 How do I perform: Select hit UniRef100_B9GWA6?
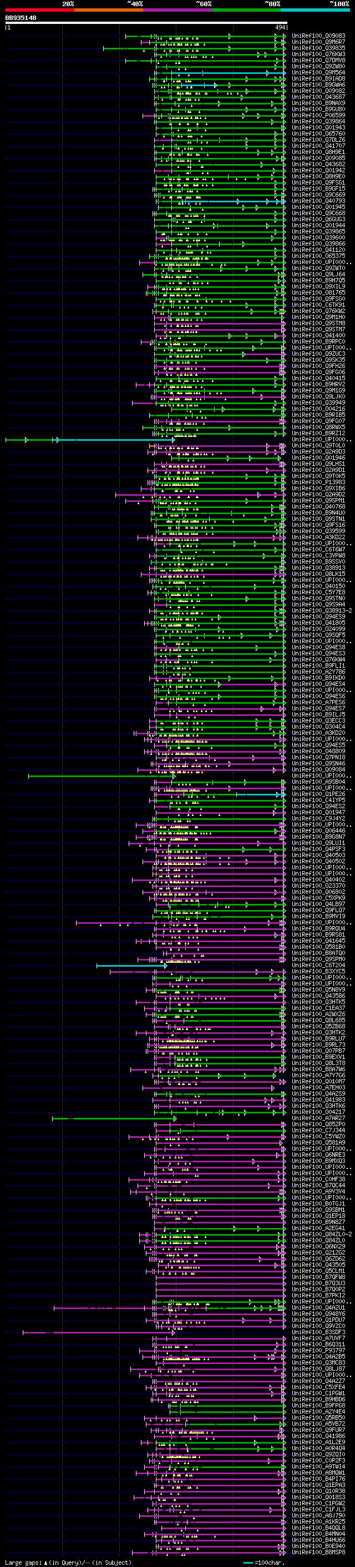click(x=318, y=84)
